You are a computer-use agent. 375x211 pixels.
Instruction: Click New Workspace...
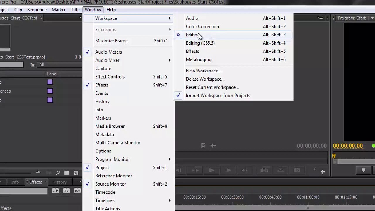[x=233, y=71]
